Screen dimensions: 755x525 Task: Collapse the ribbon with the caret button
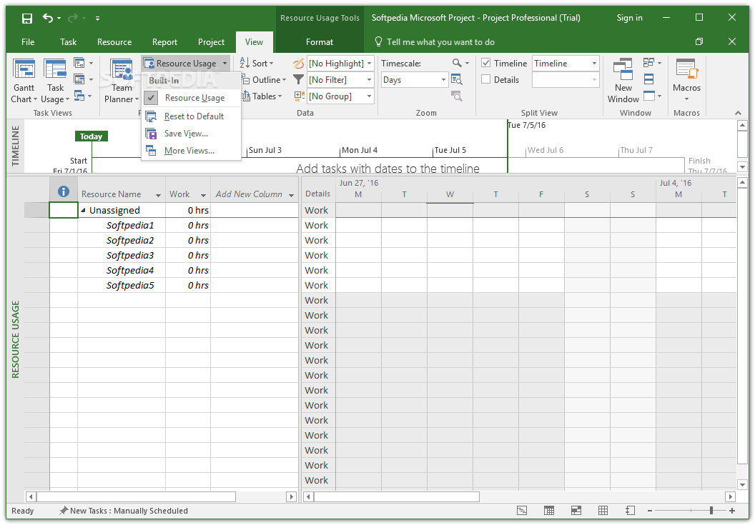coord(738,113)
